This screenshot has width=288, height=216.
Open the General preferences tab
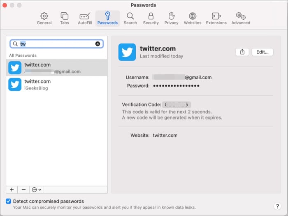(44, 18)
